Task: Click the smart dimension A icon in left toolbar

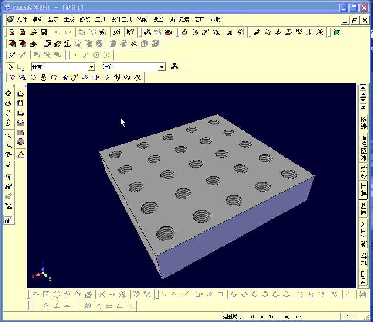Action: tap(20, 154)
